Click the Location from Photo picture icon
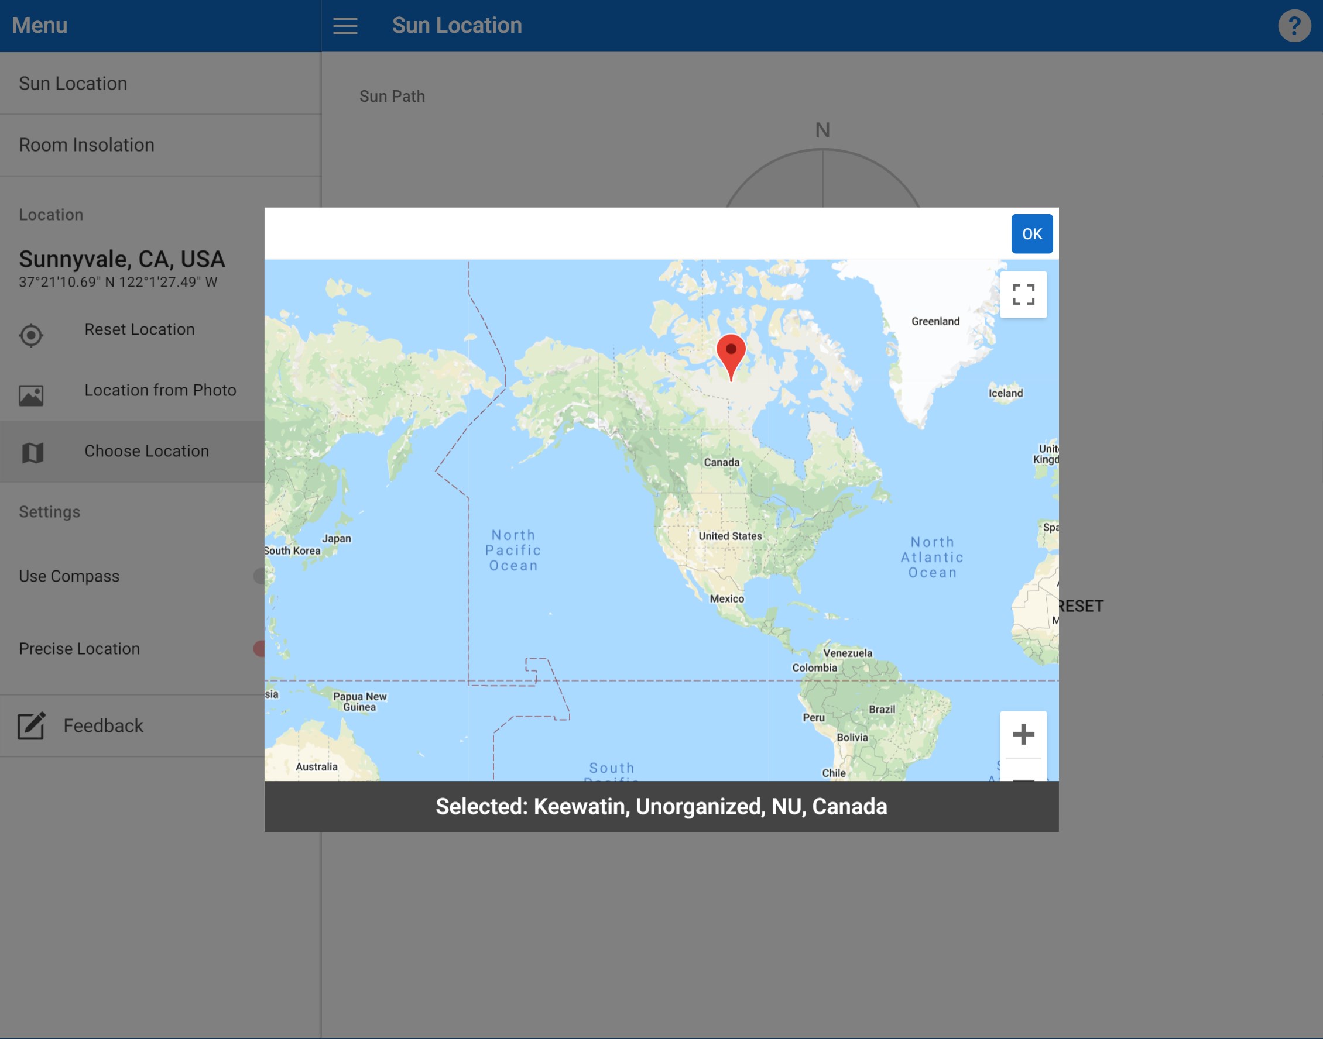 click(x=31, y=395)
